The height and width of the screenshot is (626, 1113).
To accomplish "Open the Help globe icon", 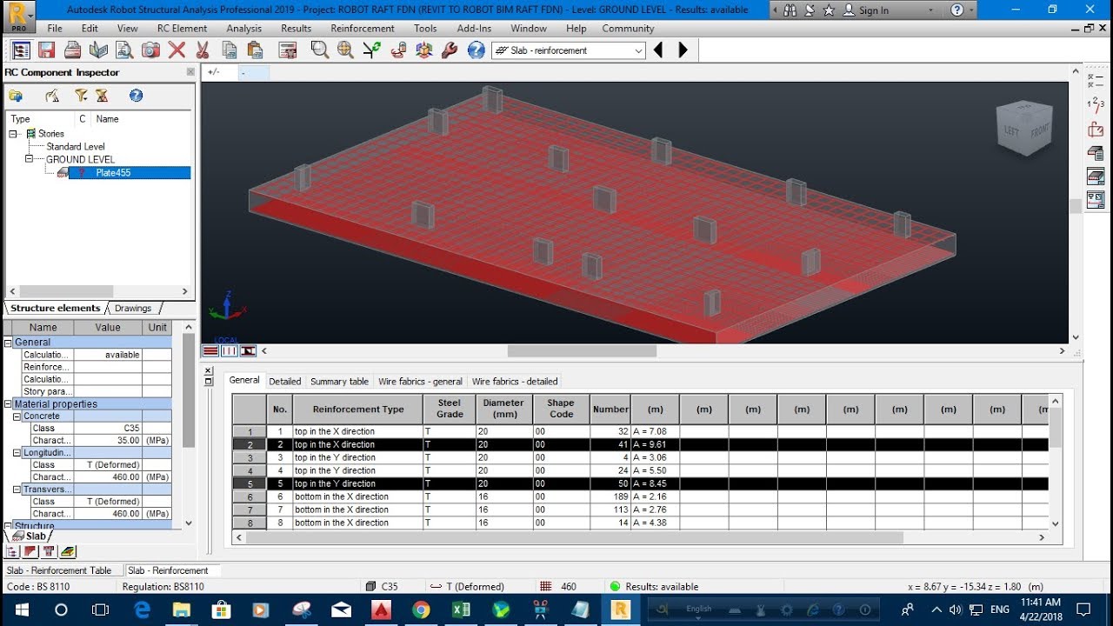I will pyautogui.click(x=475, y=50).
